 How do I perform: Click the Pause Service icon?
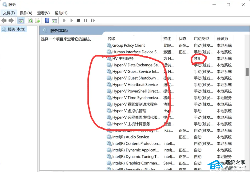click(86, 21)
